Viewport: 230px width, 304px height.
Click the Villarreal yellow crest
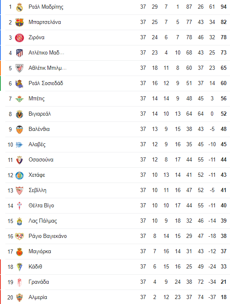[x=19, y=114]
